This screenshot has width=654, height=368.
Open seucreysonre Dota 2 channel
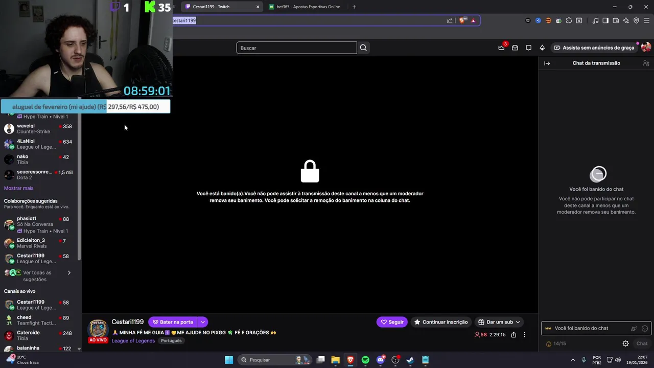click(39, 175)
